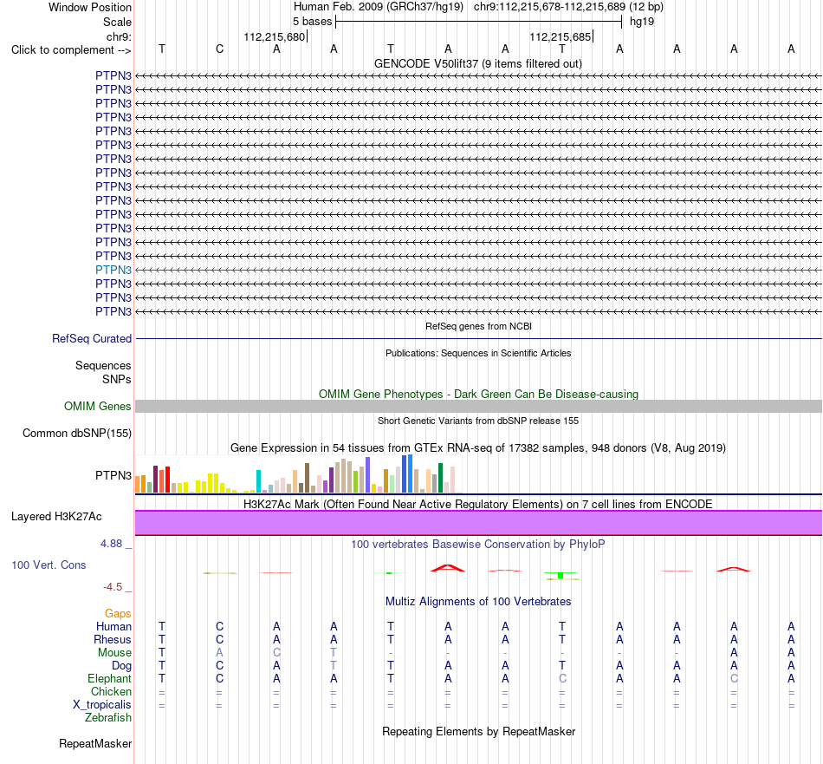Select the 'RefSeq Curated' track label
This screenshot has height=764, width=823.
[91, 338]
